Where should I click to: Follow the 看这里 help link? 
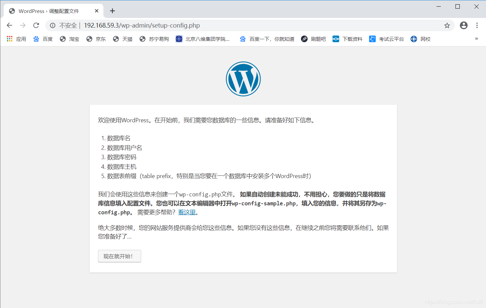click(x=187, y=212)
